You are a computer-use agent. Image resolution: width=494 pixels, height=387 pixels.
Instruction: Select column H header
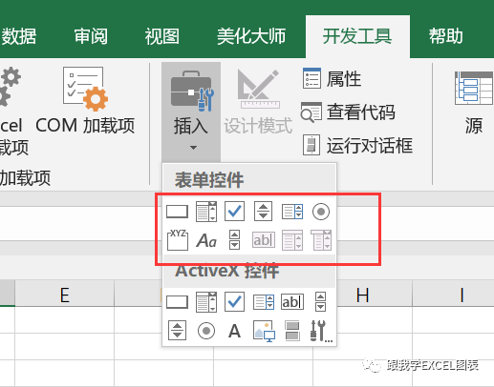[363, 294]
